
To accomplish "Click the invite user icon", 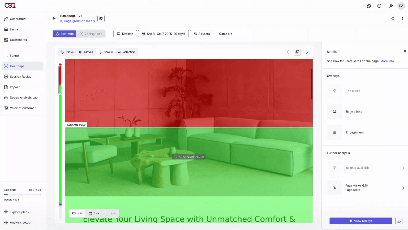I will click(x=391, y=6).
